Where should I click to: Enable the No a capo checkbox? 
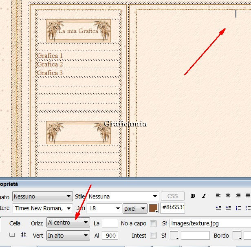(153, 224)
